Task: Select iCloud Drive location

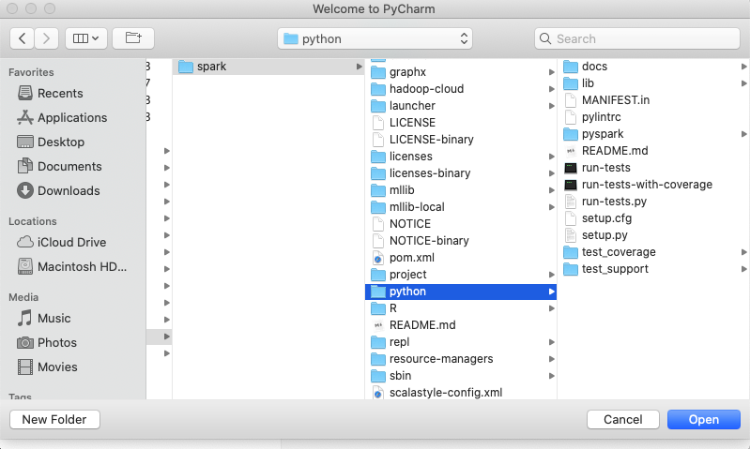Action: [71, 242]
